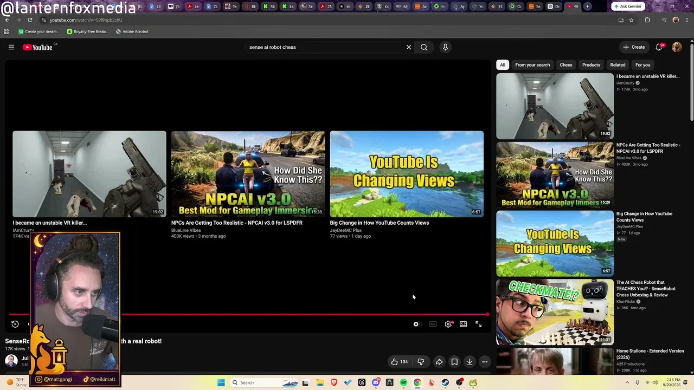Open 'Adobe Acrobat' bookmark
This screenshot has width=694, height=390.
point(132,31)
